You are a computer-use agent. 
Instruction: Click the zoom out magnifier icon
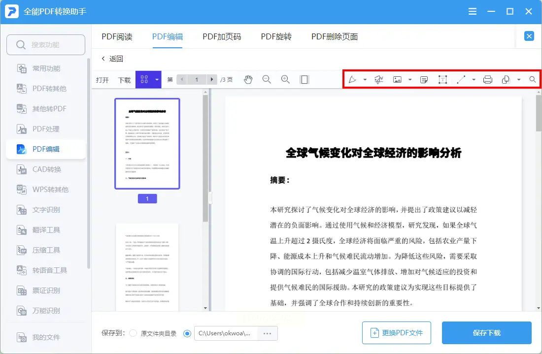pyautogui.click(x=267, y=79)
